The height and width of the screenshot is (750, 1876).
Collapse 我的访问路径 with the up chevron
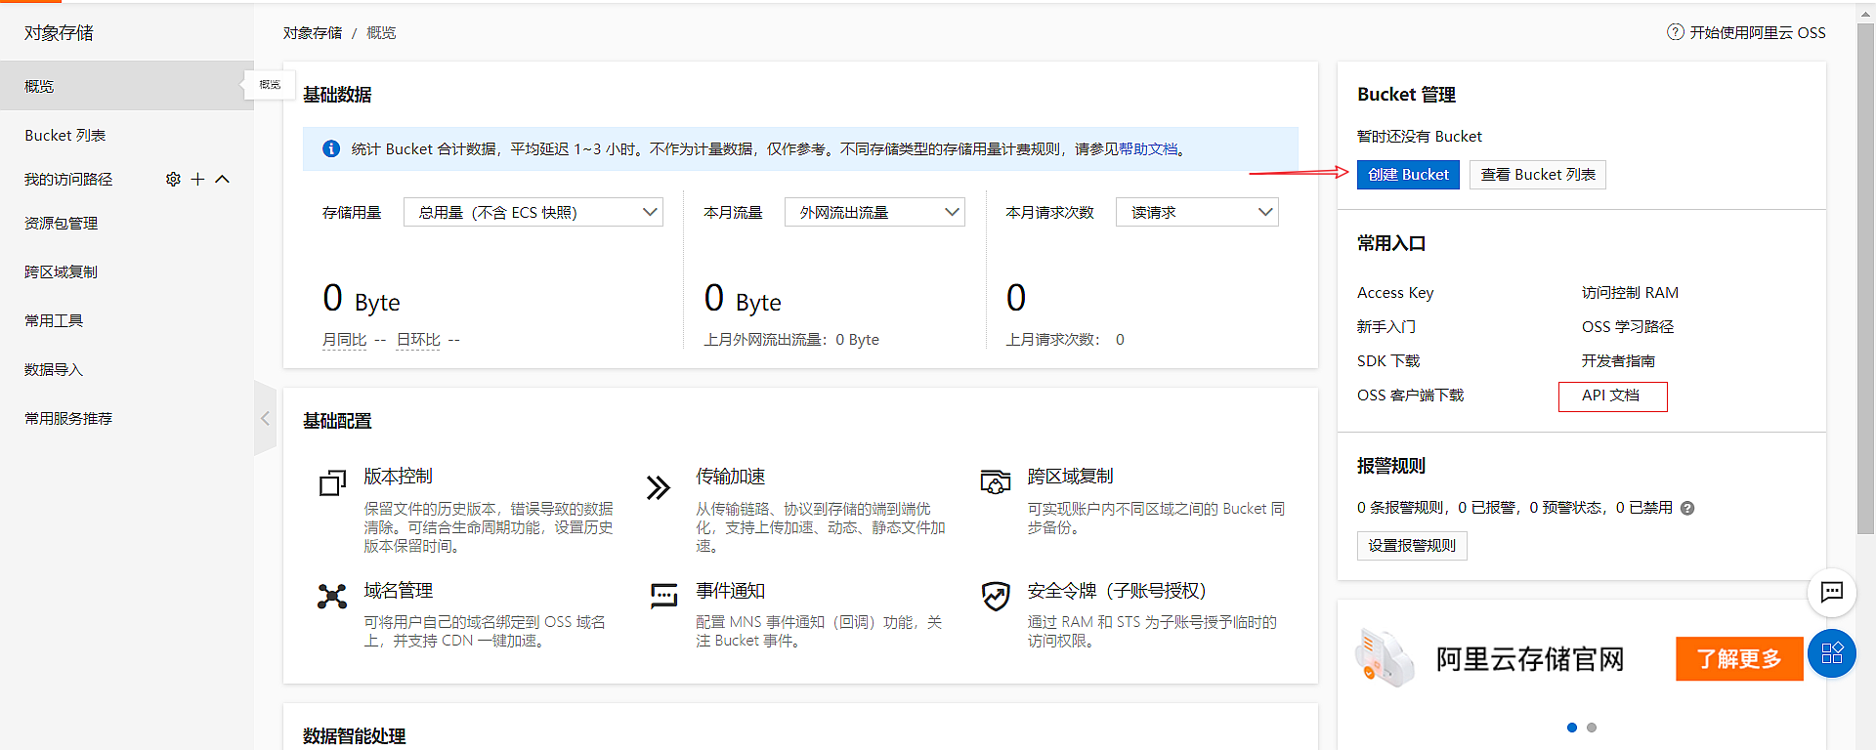pyautogui.click(x=222, y=180)
